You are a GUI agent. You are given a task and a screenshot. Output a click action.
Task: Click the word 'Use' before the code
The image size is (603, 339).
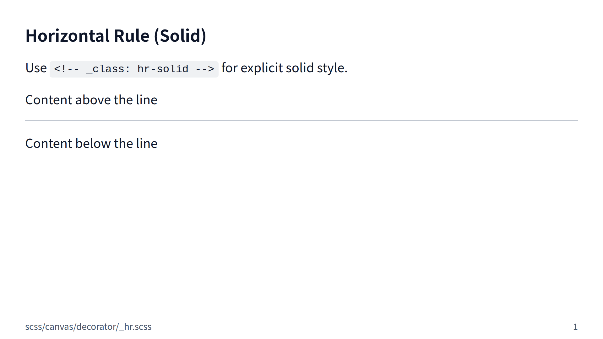[36, 68]
